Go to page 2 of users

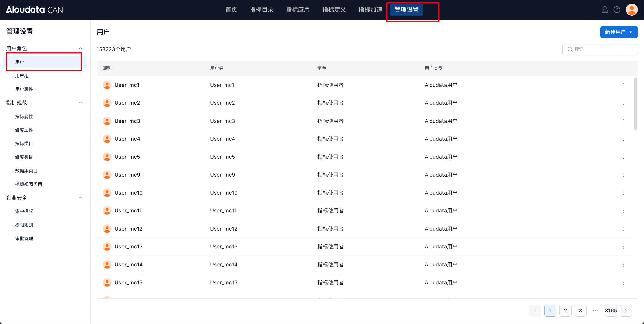(x=565, y=311)
